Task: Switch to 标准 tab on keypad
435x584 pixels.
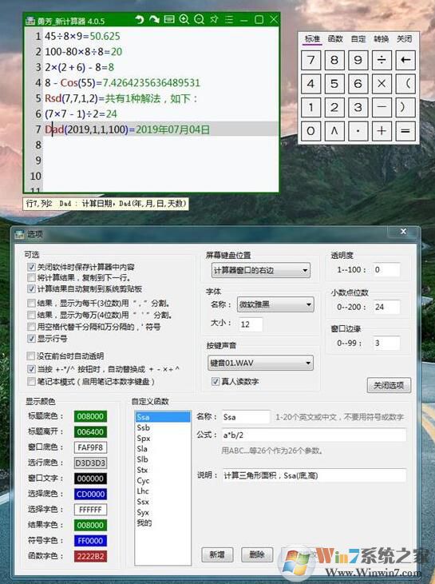Action: (x=312, y=38)
